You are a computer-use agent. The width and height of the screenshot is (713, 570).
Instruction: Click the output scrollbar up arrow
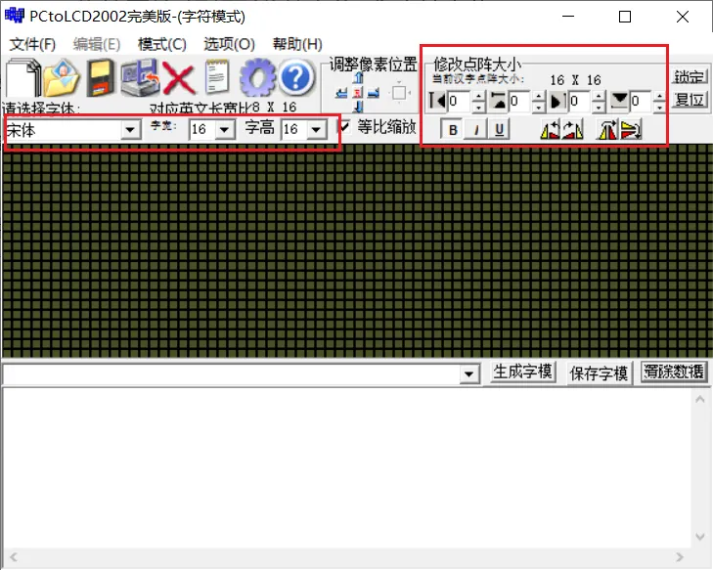pyautogui.click(x=700, y=399)
